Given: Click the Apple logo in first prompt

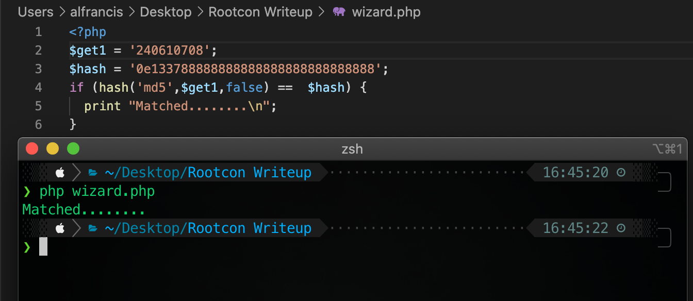Looking at the screenshot, I should click(60, 172).
